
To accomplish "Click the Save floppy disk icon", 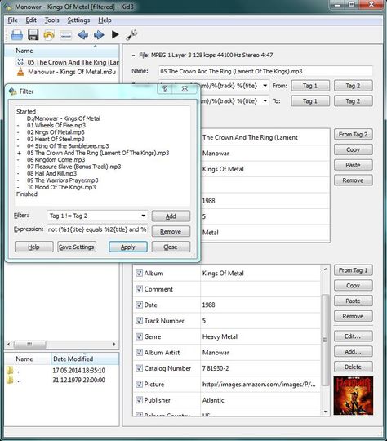I will [x=33, y=35].
